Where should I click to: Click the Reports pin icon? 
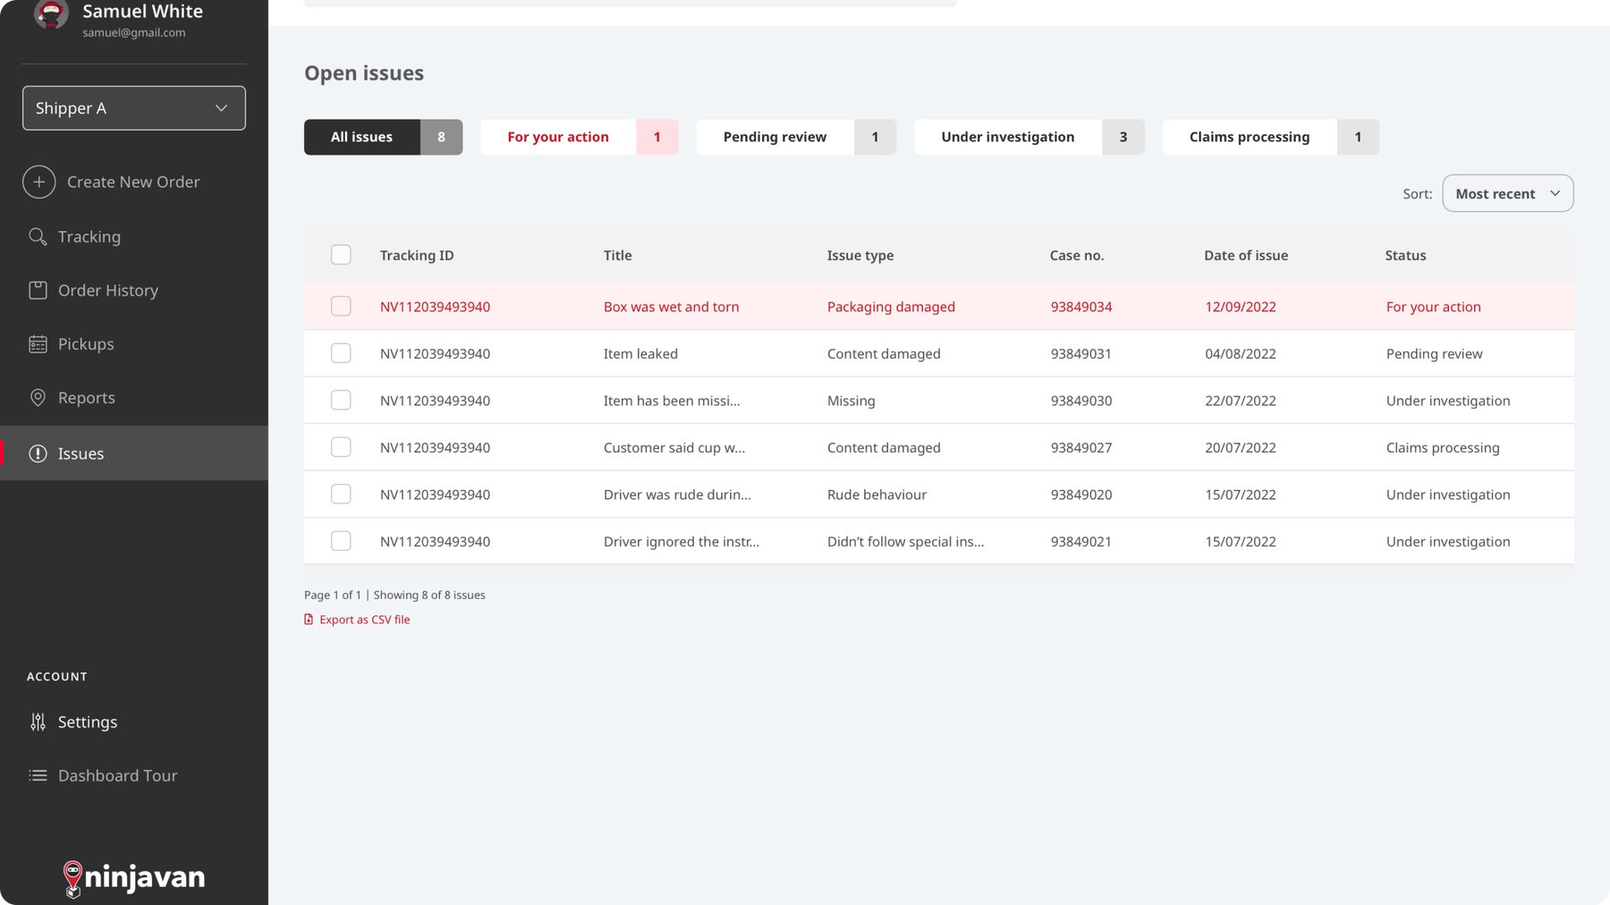(38, 397)
